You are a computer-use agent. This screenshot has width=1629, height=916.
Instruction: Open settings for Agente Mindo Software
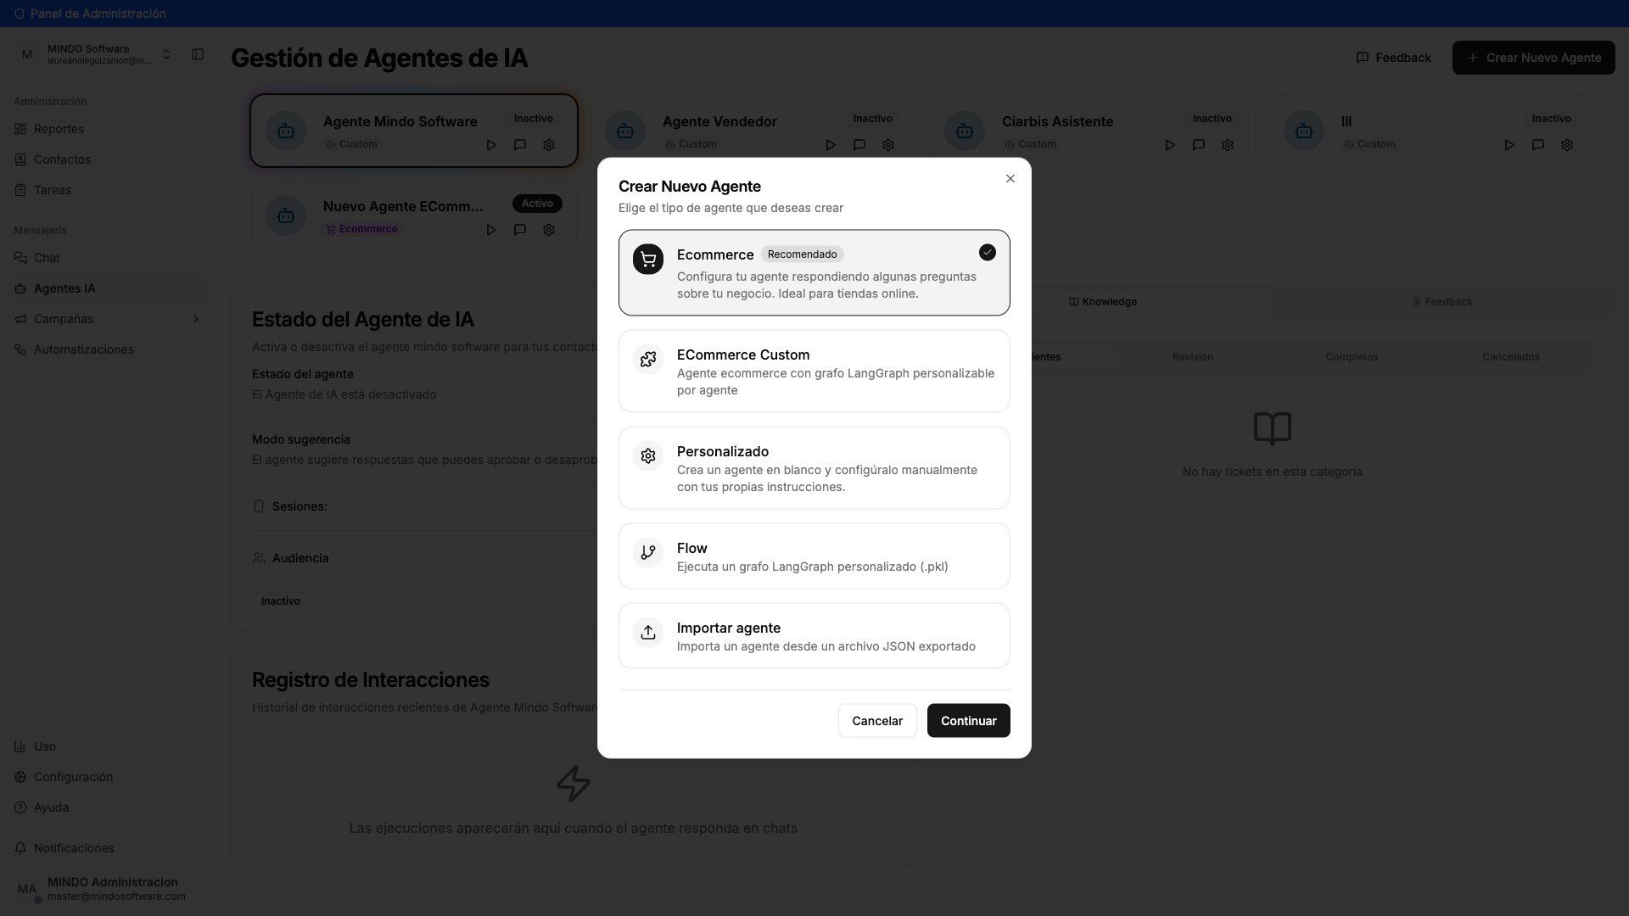tap(549, 145)
